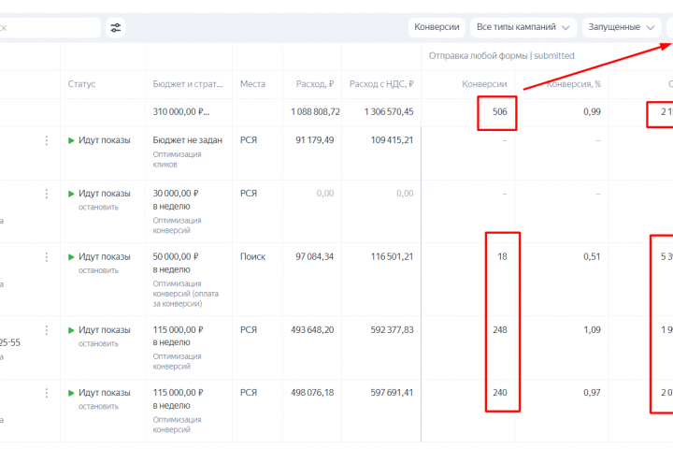Open the three-dot menu for the 30 000,00 ₽ campaign
673x449 pixels.
[47, 194]
